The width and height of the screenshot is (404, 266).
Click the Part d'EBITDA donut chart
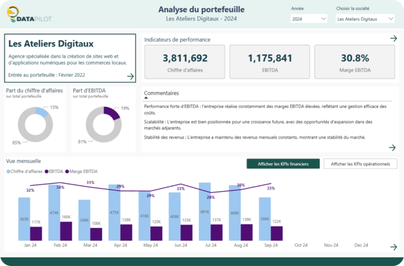click(103, 124)
